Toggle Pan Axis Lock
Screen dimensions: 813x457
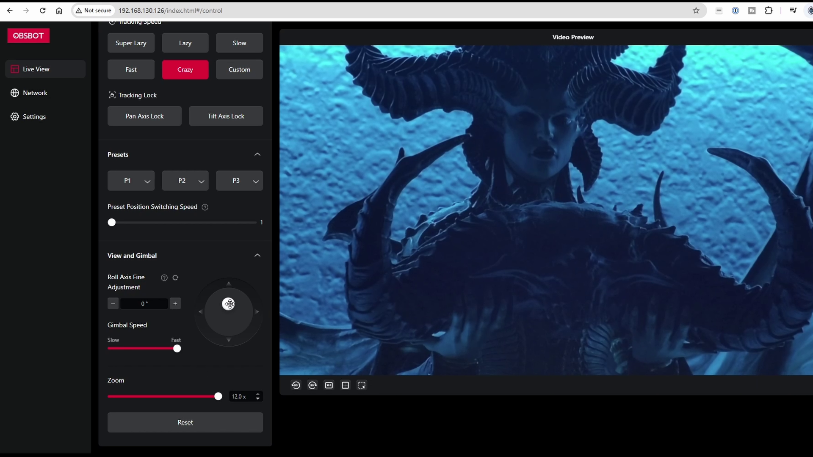tap(144, 116)
